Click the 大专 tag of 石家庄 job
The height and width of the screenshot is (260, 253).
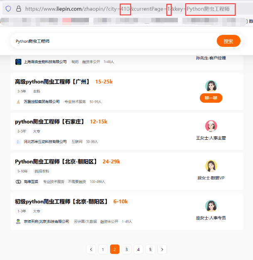point(37,131)
